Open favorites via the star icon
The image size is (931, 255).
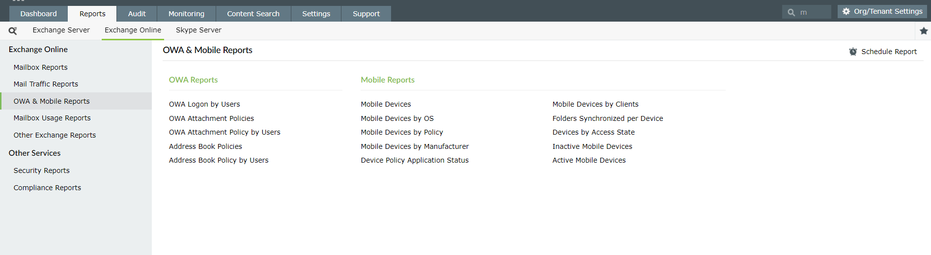(924, 31)
